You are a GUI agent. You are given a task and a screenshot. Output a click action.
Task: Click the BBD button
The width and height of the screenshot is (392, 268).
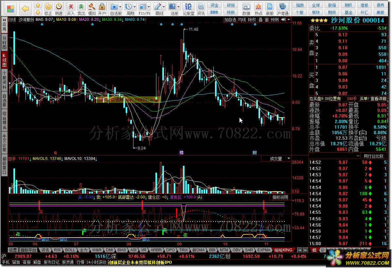pyautogui.click(x=214, y=12)
